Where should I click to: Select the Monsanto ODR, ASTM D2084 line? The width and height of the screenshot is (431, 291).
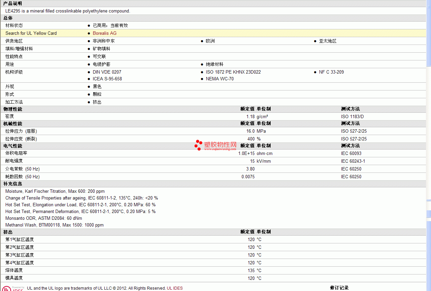pos(44,218)
